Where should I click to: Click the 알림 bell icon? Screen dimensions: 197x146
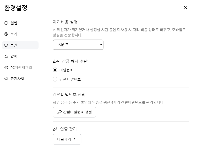click(6, 57)
